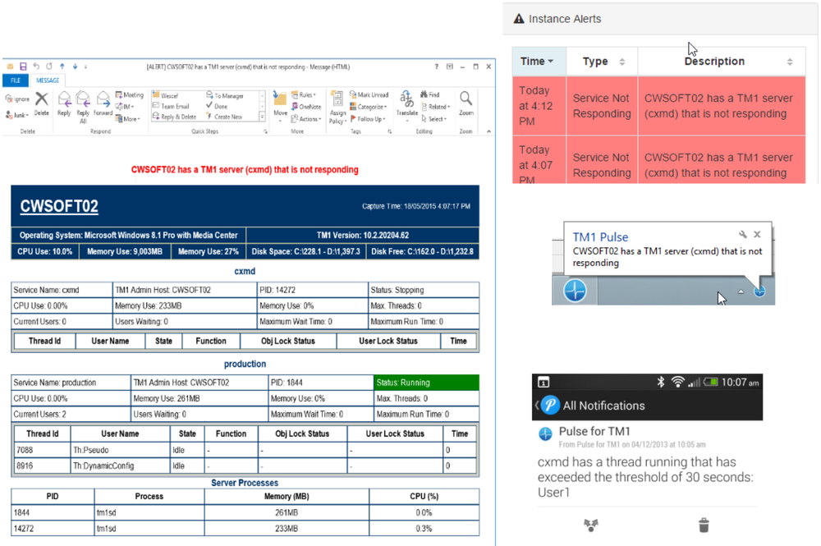821x546 pixels.
Task: Delete the alert message
Action: click(41, 104)
